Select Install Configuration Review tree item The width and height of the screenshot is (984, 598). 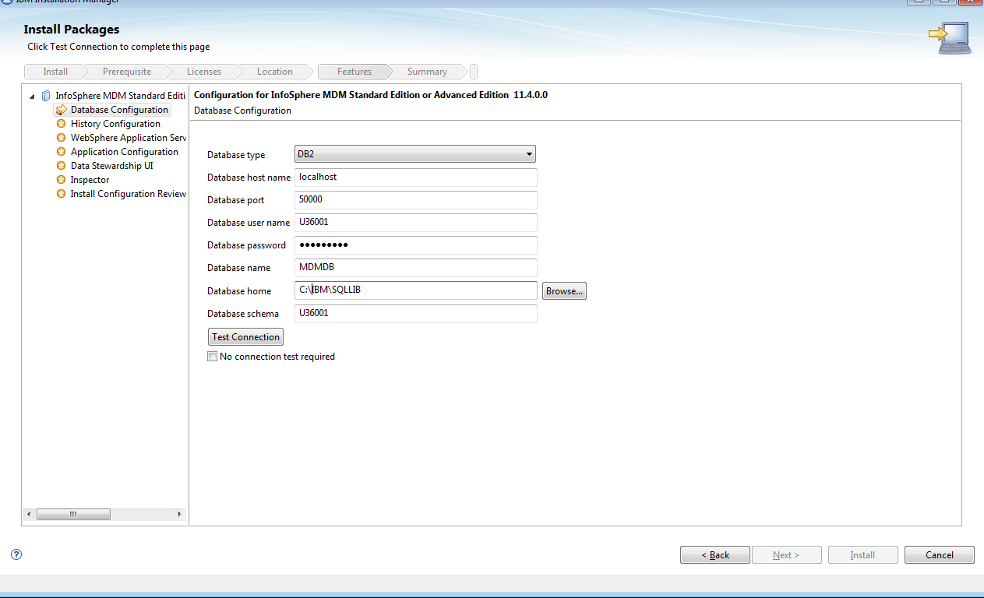tap(129, 194)
